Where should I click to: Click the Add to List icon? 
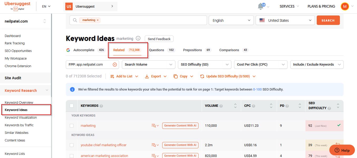point(112,76)
